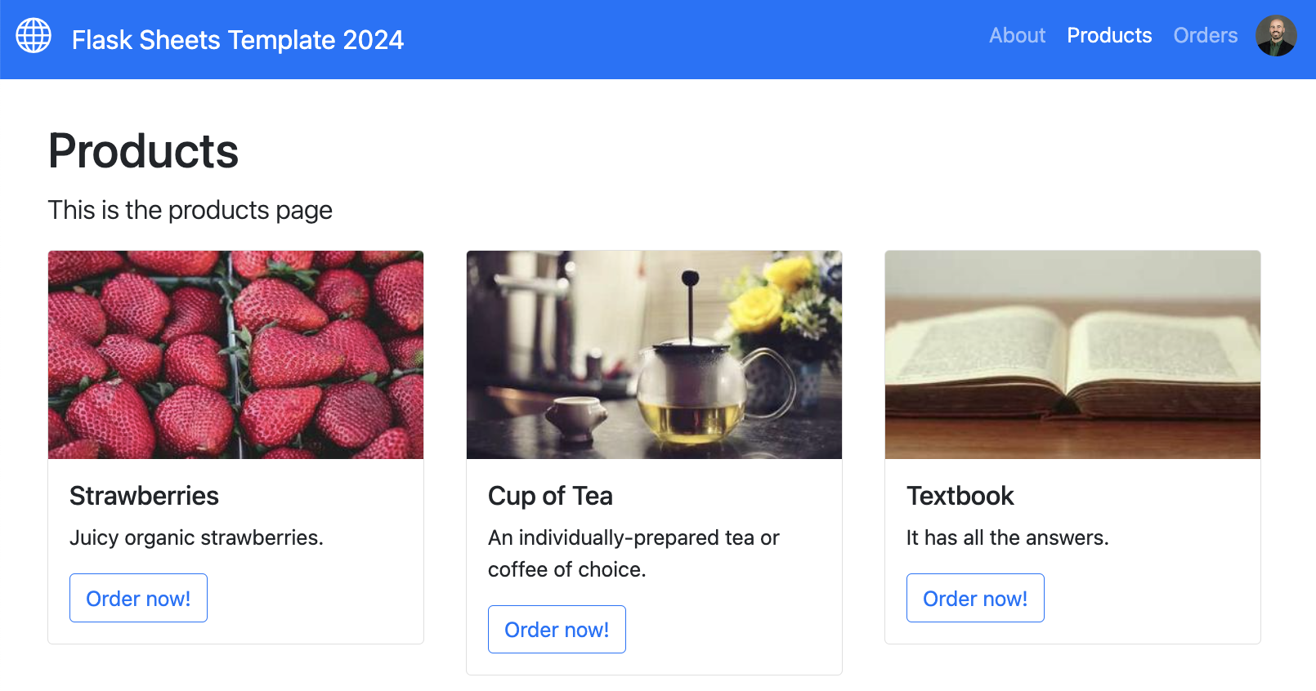
Task: Click the Juicy organic strawberries description
Action: [196, 537]
